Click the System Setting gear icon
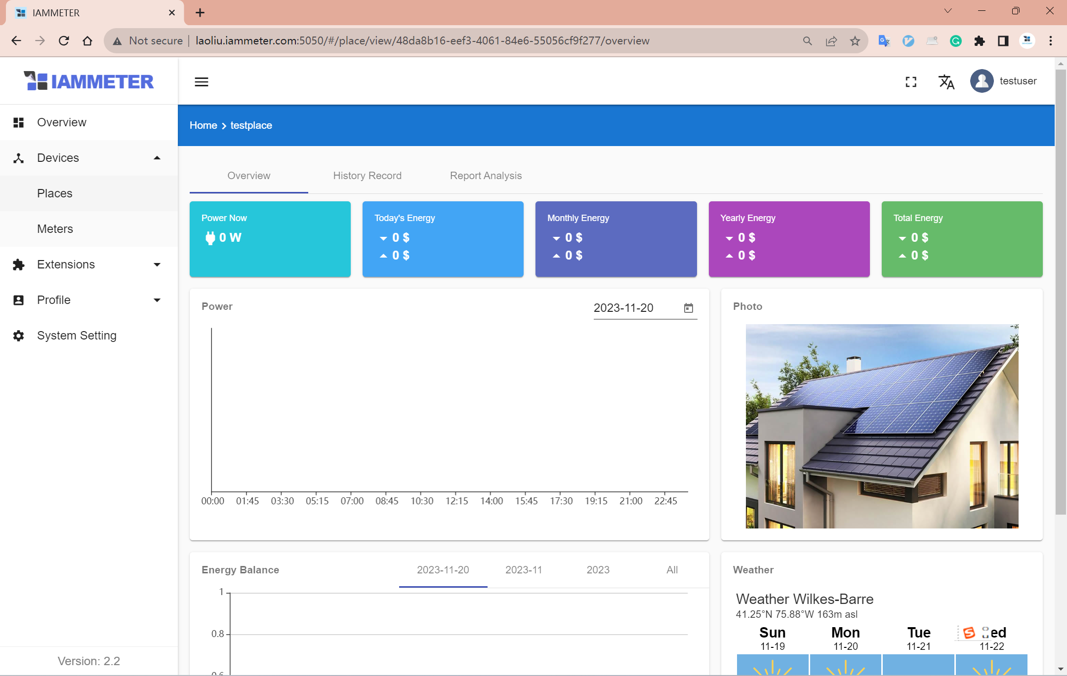The height and width of the screenshot is (676, 1067). click(19, 336)
